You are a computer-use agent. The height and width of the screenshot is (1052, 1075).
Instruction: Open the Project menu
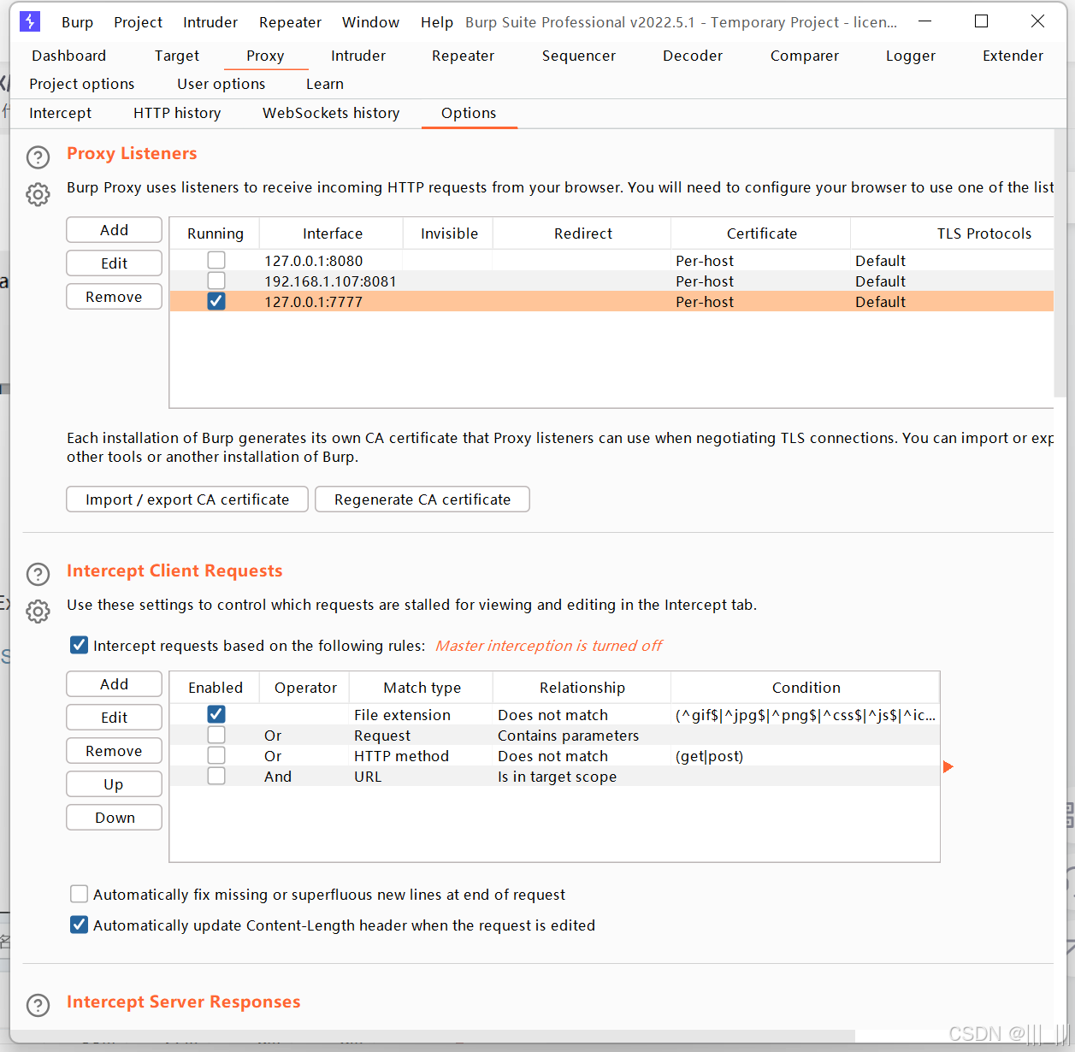click(138, 22)
